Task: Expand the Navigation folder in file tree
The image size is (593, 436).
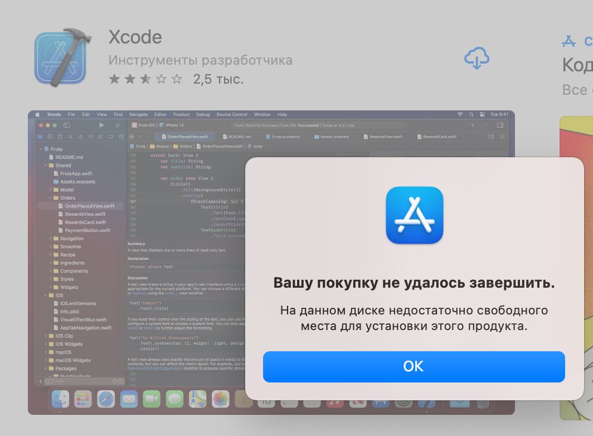Action: [x=50, y=239]
